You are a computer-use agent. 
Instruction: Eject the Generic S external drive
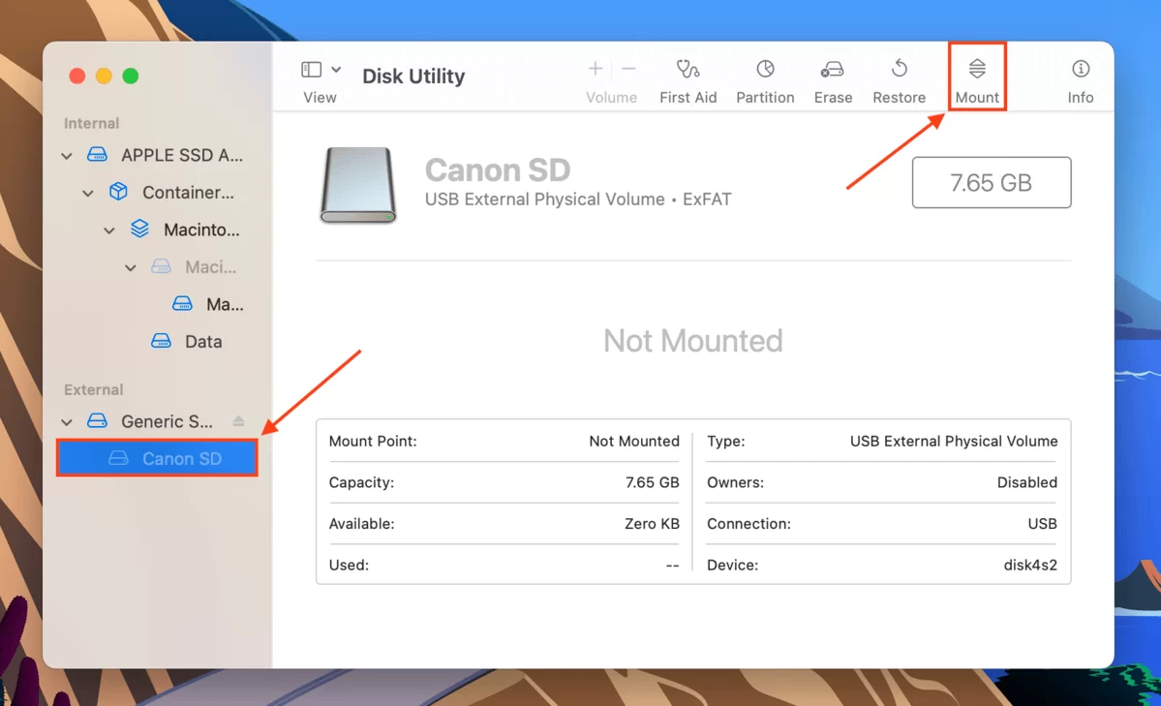tap(237, 420)
